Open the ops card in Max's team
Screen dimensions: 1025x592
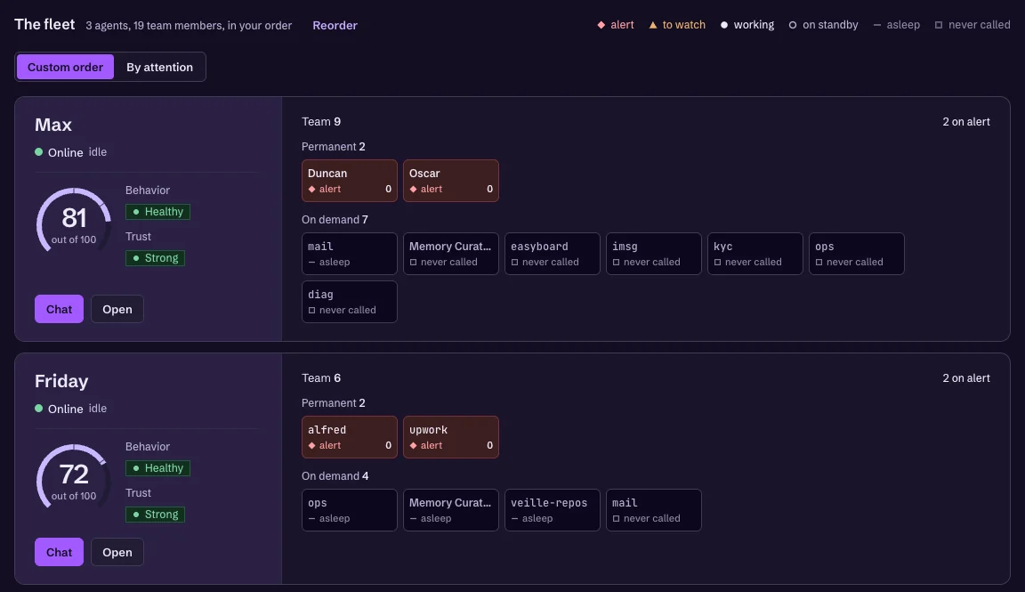point(856,254)
